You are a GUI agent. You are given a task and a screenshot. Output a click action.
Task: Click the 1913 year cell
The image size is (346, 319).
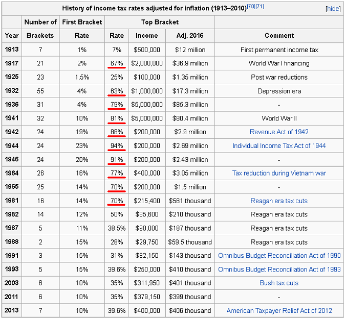click(12, 50)
